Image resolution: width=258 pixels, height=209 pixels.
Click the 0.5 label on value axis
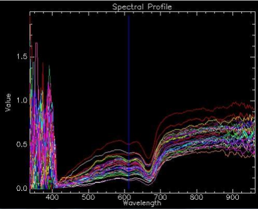(22, 144)
